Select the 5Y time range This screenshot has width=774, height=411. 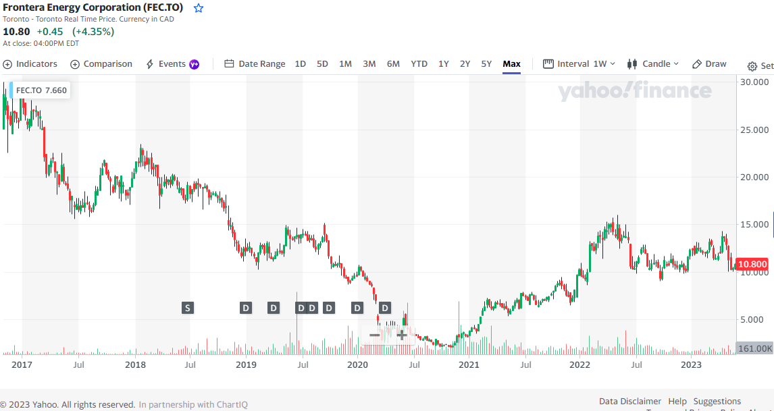pos(487,63)
